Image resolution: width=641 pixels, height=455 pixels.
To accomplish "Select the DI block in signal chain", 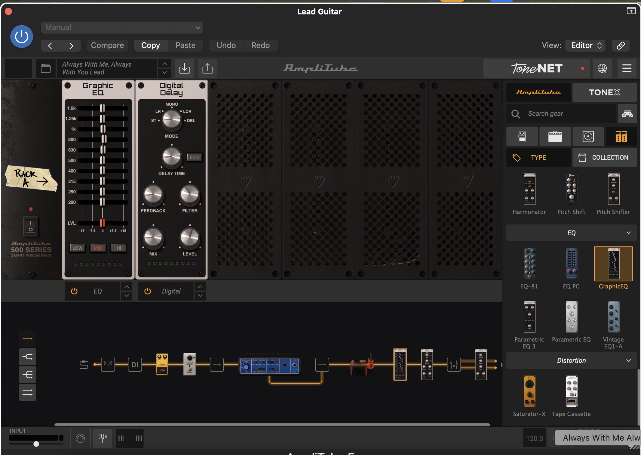I will (135, 365).
